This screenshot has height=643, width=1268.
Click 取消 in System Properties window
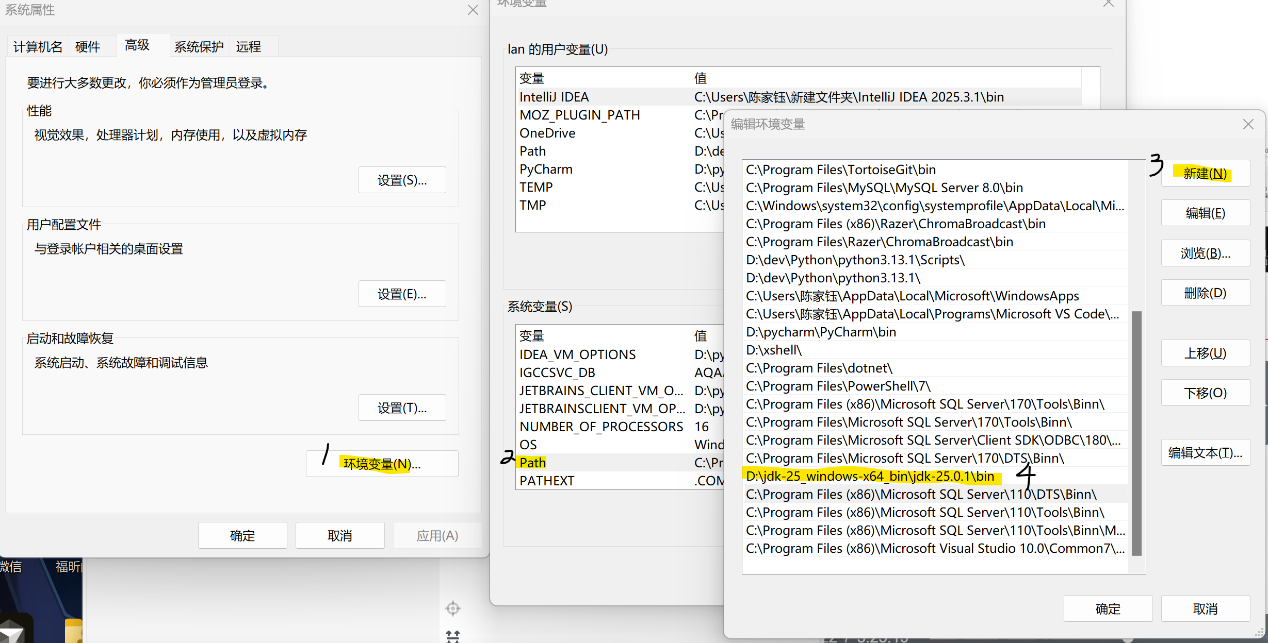[340, 535]
